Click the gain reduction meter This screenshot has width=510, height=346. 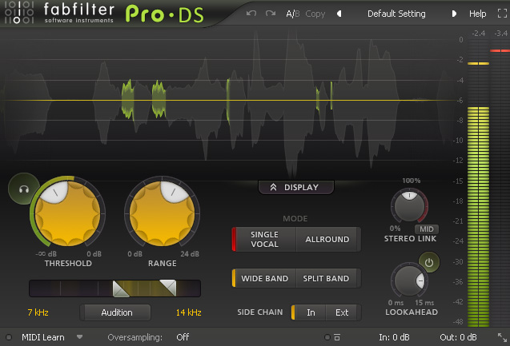pos(500,183)
